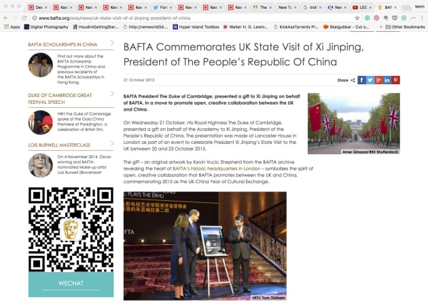Viewport: 428px width, 304px height.
Task: Expand the Duke of Cambridge Great Festival chevron
Action: pyautogui.click(x=112, y=94)
